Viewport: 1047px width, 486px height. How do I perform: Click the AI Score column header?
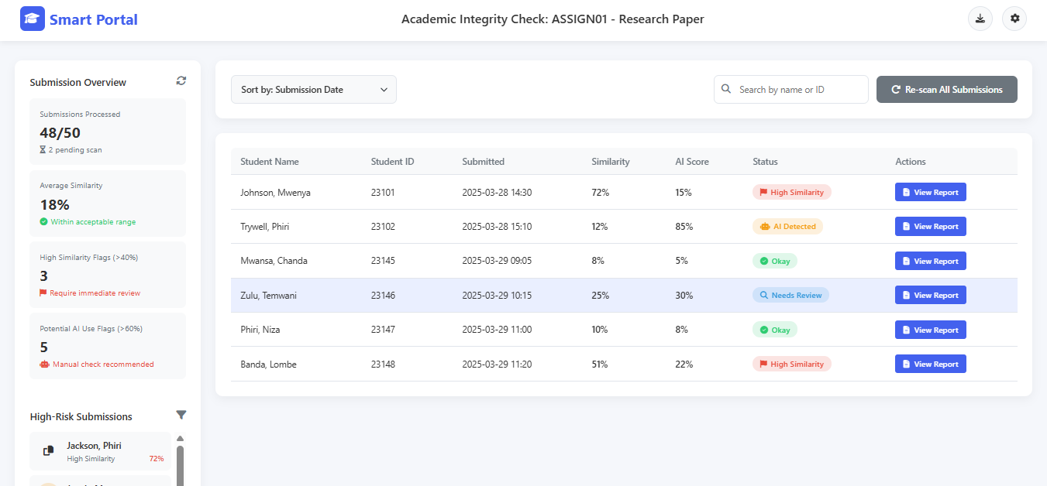point(692,162)
